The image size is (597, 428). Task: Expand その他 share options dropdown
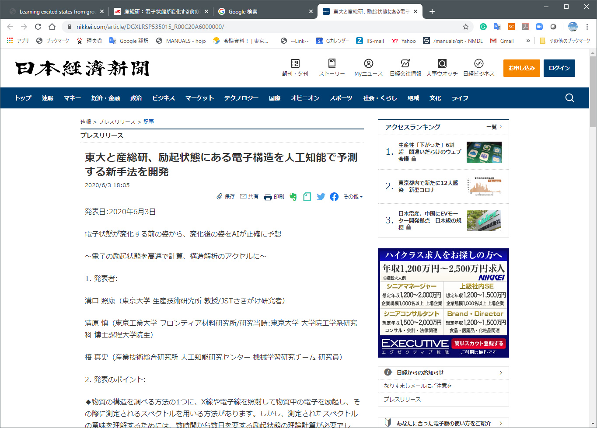(353, 197)
